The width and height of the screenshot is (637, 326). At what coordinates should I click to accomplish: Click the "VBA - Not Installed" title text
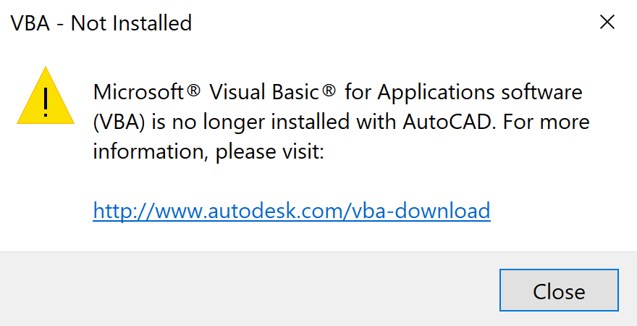(101, 23)
